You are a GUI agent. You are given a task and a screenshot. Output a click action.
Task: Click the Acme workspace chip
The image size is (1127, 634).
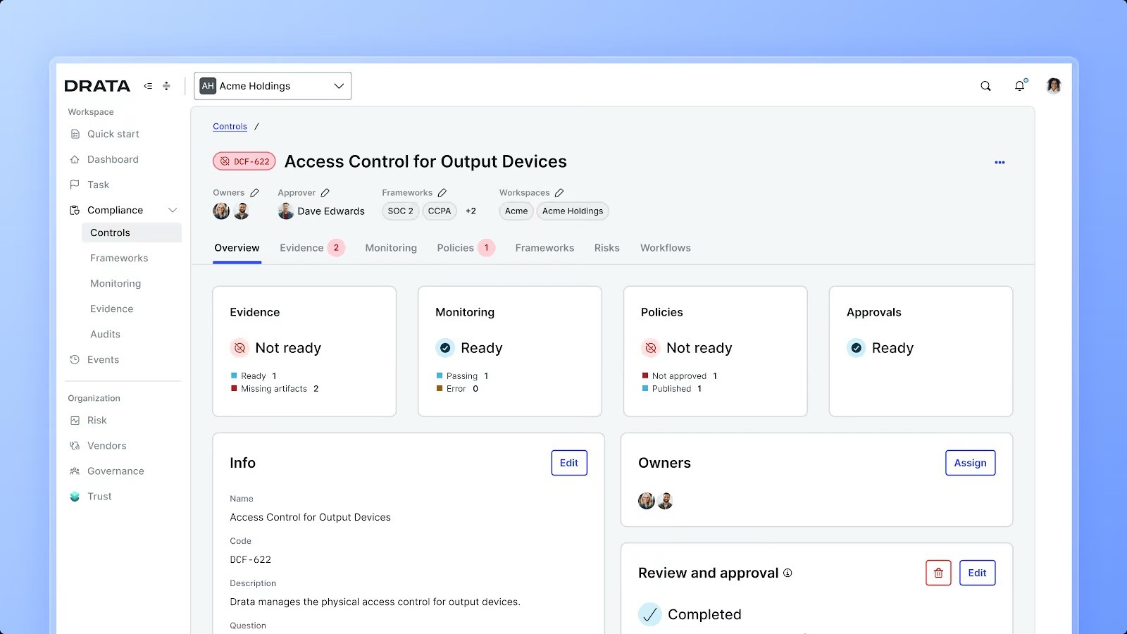516,211
